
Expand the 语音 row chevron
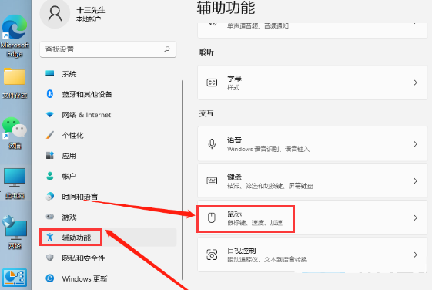pyautogui.click(x=416, y=143)
